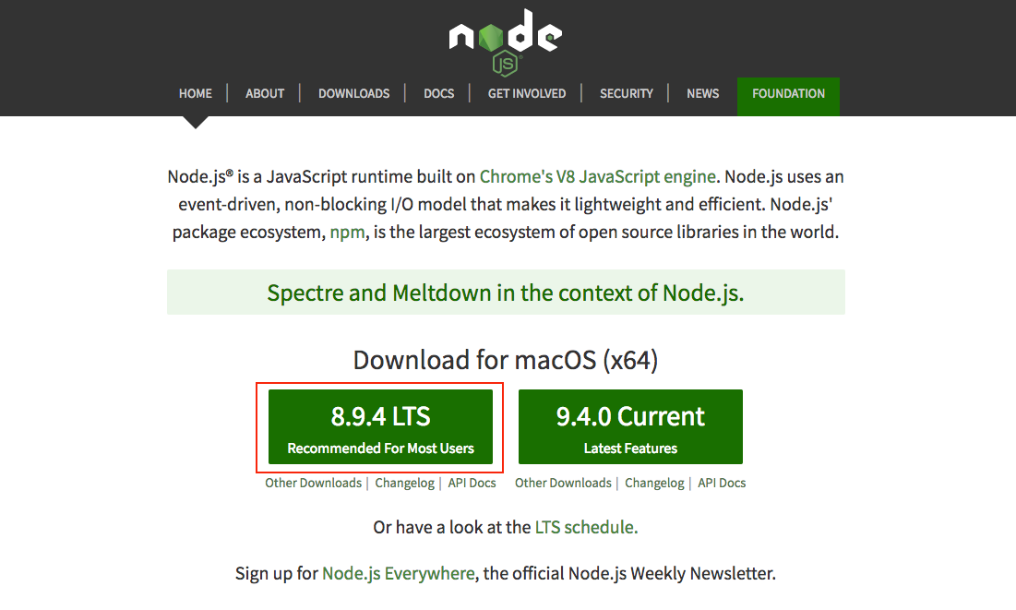Open the Downloads navigation item
Screen dimensions: 1016x610
click(x=354, y=93)
